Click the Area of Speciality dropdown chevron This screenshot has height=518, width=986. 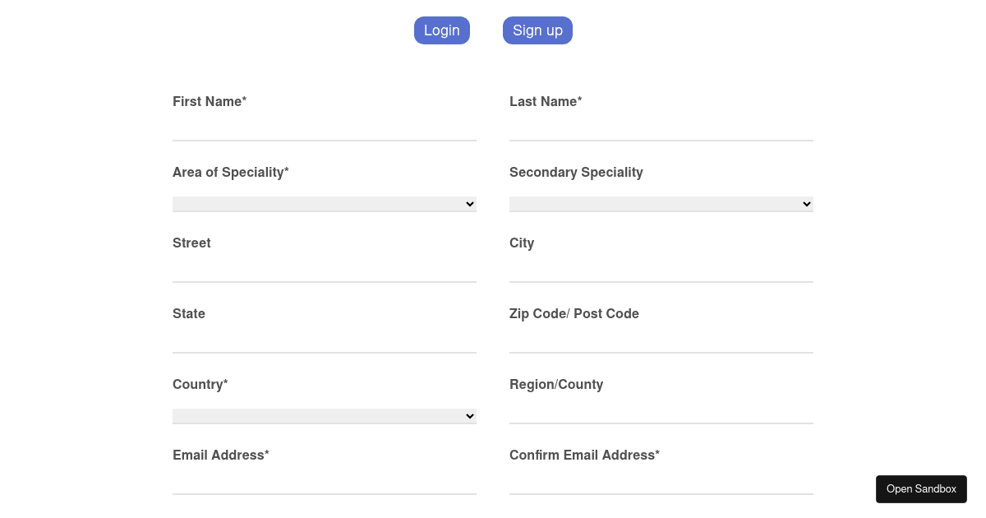point(470,203)
